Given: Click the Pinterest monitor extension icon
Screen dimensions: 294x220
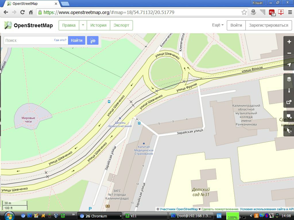Looking at the screenshot, I should [281, 12].
